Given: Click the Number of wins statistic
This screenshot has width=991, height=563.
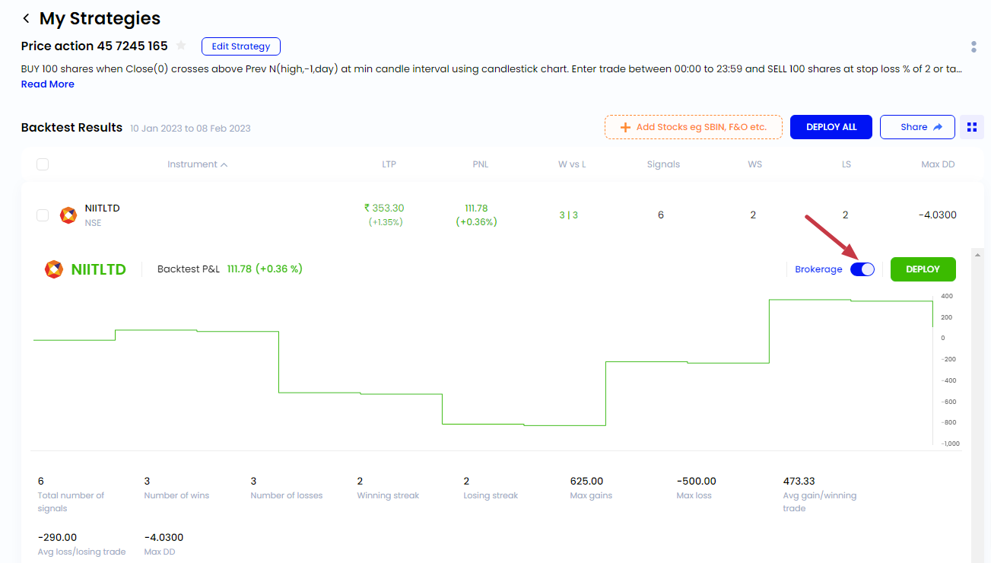Looking at the screenshot, I should pyautogui.click(x=176, y=488).
